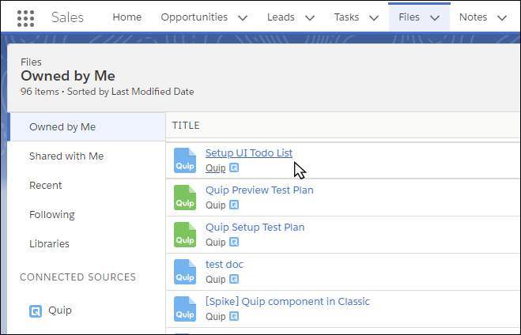Click the small Quip source badge under Quip Preview Test Plan

234,205
